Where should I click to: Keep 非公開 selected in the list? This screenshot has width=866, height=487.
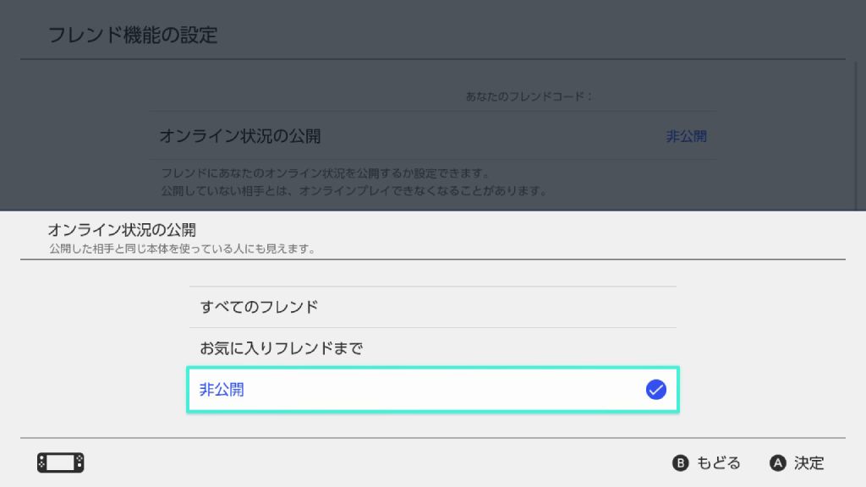click(x=220, y=390)
